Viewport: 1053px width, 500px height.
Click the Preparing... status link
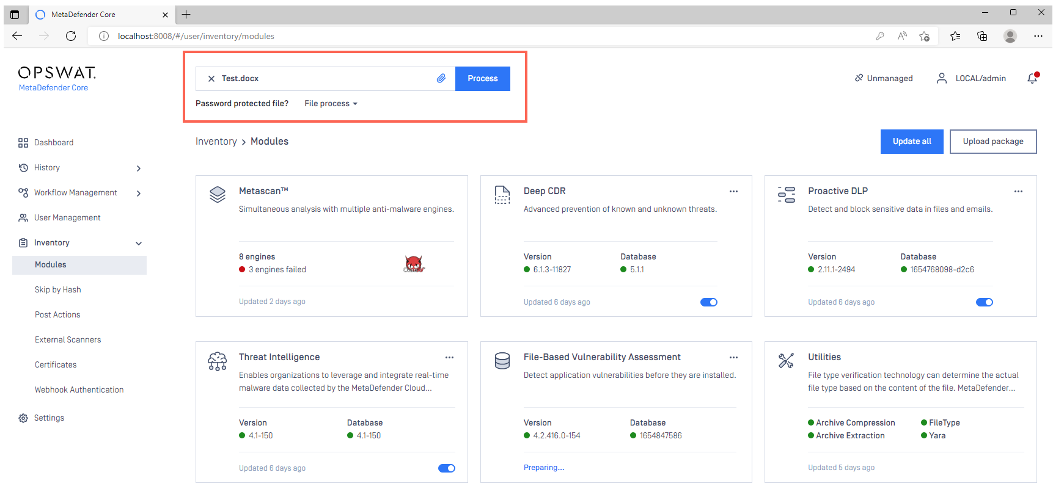point(544,468)
